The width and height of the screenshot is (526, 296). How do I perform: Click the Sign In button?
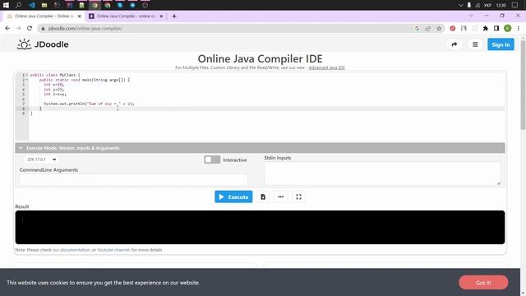tap(501, 44)
